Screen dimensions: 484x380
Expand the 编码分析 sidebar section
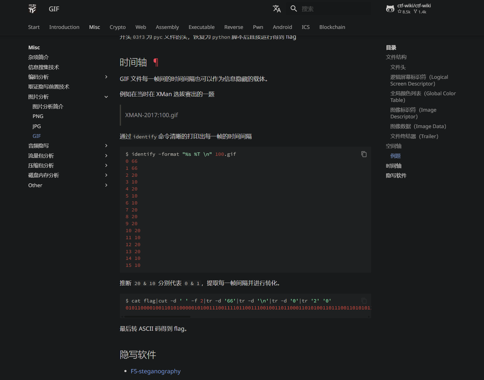pos(106,77)
